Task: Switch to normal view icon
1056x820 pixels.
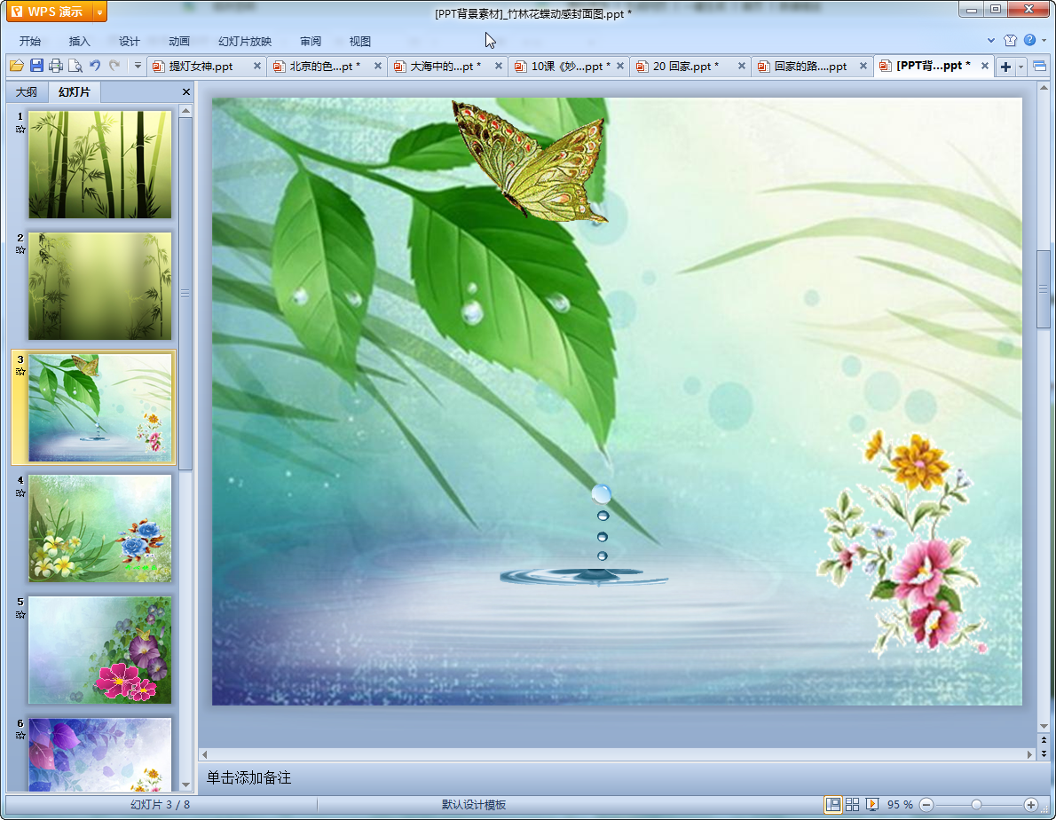Action: (x=833, y=805)
